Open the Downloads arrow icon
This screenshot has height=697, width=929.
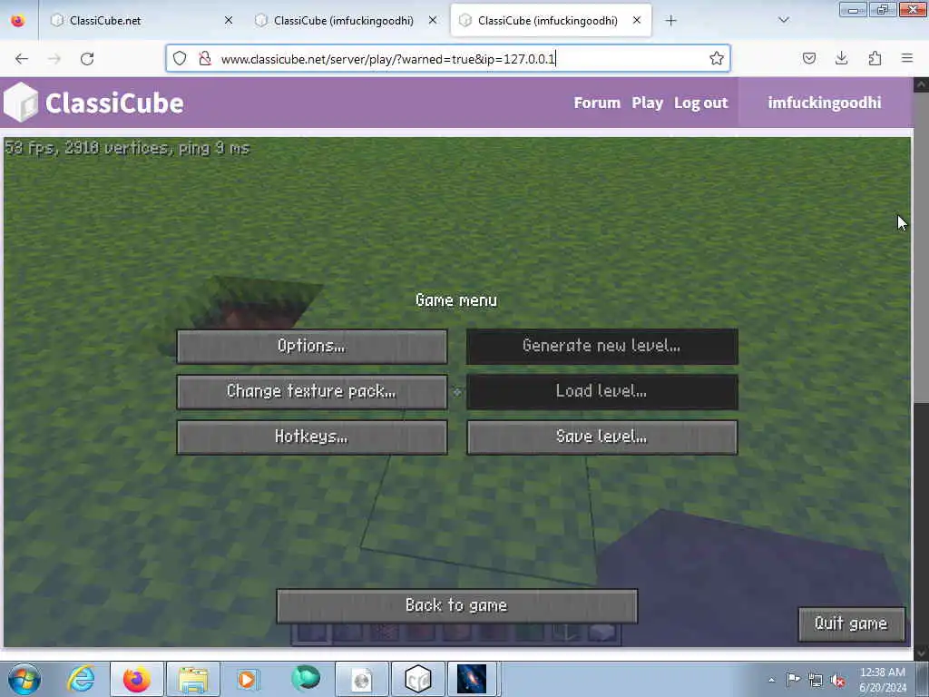[x=841, y=58]
